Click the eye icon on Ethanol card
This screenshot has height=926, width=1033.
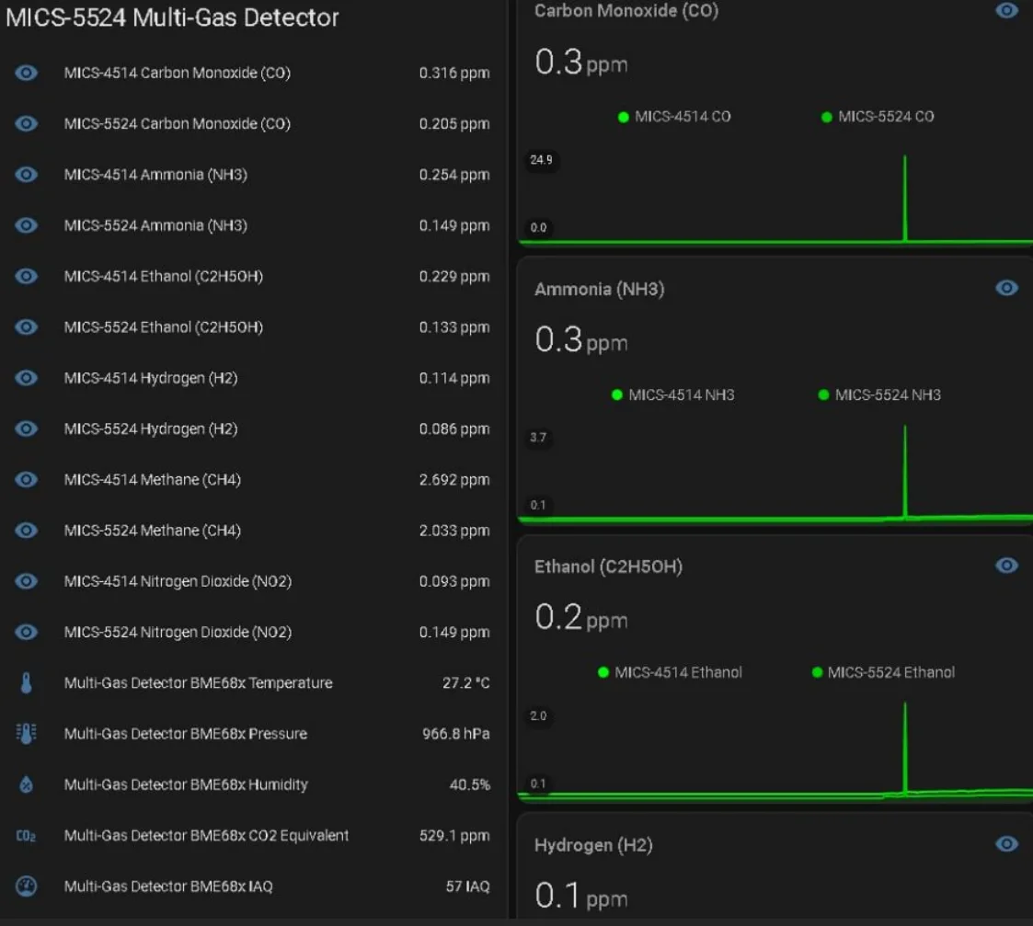[1006, 566]
